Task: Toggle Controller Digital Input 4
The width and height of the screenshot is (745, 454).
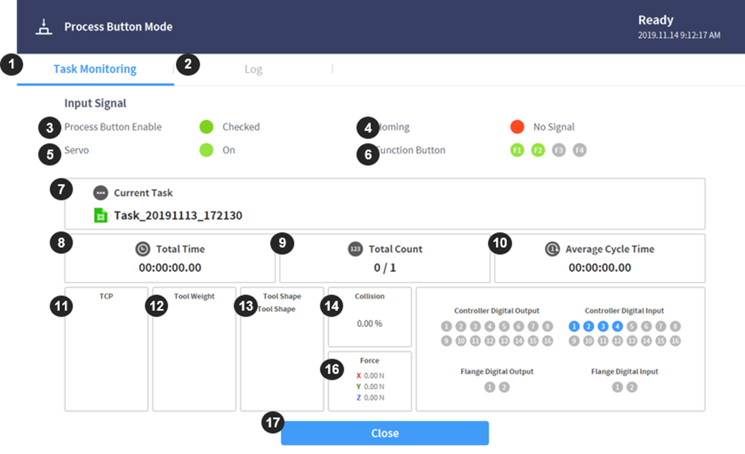Action: tap(618, 327)
